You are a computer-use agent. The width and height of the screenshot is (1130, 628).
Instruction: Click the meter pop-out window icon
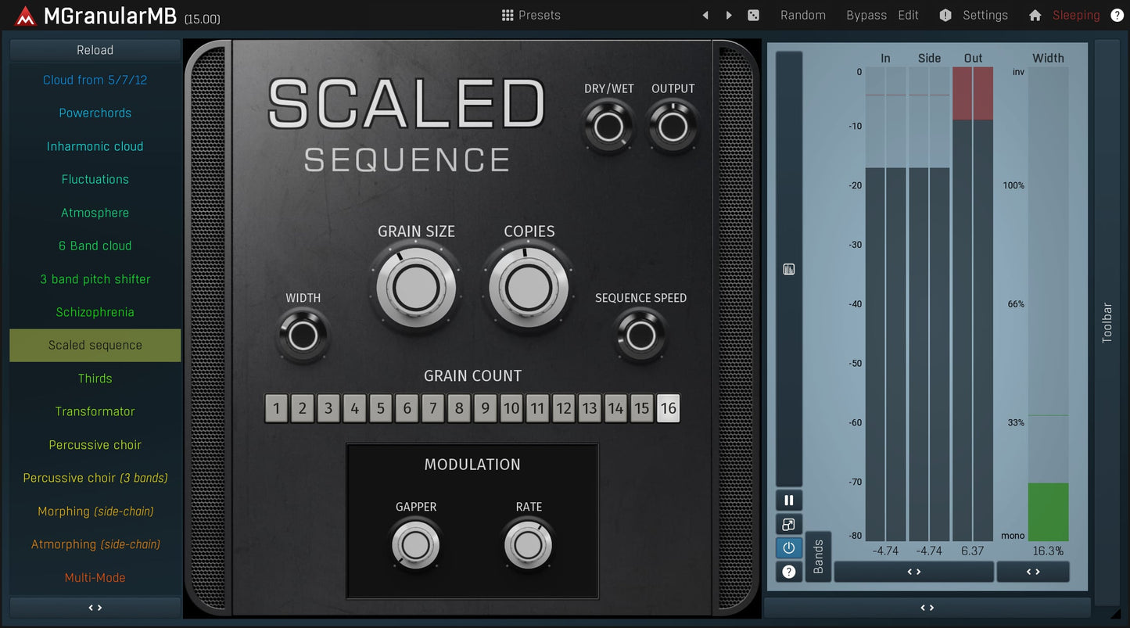click(788, 525)
